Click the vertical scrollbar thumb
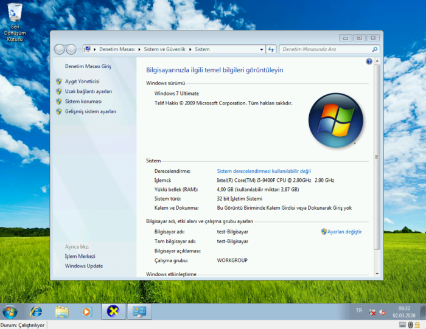The image size is (426, 329). click(377, 157)
